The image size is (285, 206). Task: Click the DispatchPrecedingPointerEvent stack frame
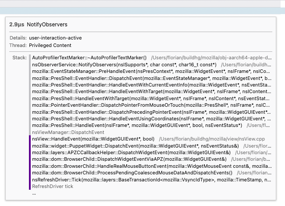152,112
